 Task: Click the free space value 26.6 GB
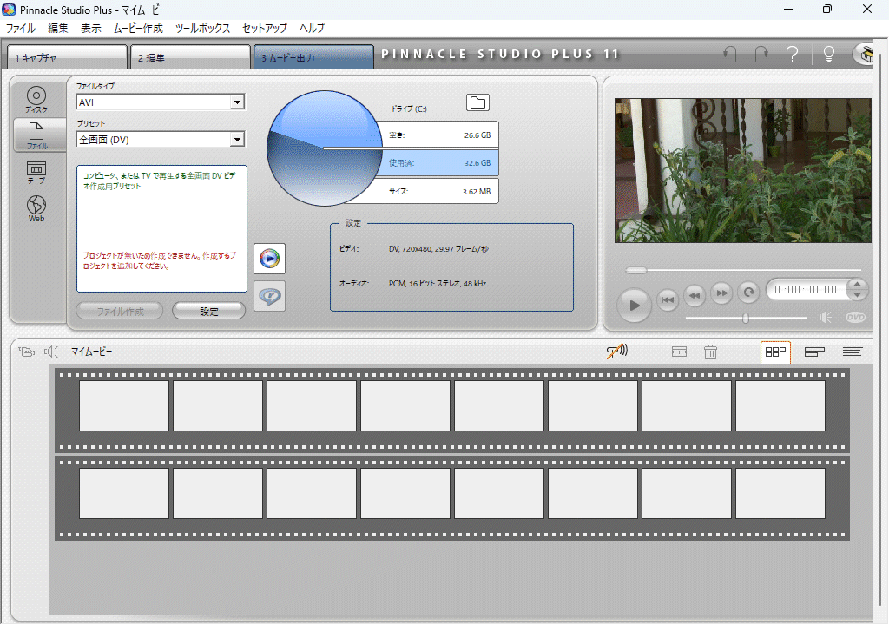[x=477, y=135]
